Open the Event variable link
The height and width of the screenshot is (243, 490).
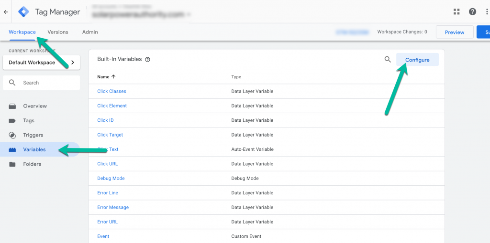coord(103,236)
